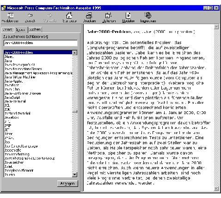Click the keyword search input field
Viewport: 221px width, 198px height.
click(41, 43)
